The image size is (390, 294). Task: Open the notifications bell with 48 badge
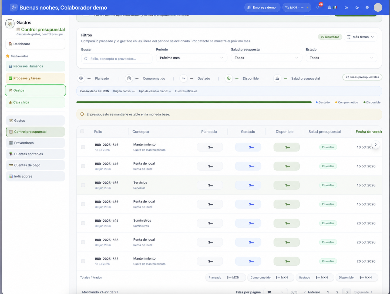point(318,7)
